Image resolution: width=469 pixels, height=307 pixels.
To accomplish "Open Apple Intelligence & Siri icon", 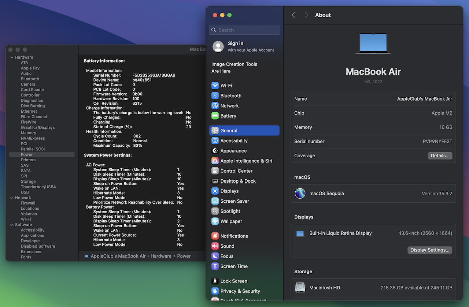I will [x=215, y=161].
